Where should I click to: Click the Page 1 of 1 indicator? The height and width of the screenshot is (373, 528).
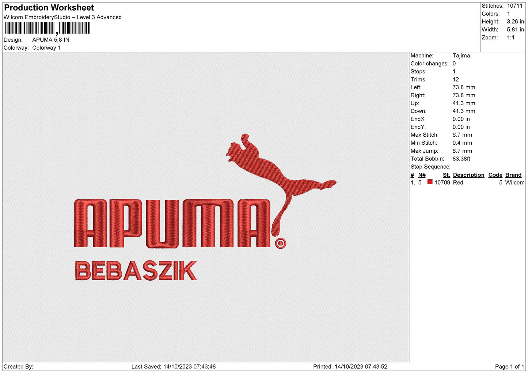509,367
